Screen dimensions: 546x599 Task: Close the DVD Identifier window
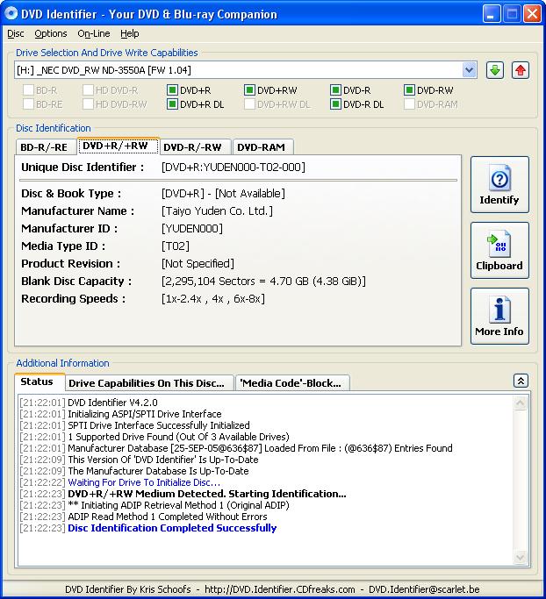click(532, 14)
